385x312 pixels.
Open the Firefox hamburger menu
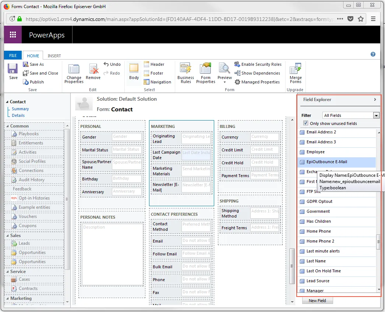(x=373, y=19)
